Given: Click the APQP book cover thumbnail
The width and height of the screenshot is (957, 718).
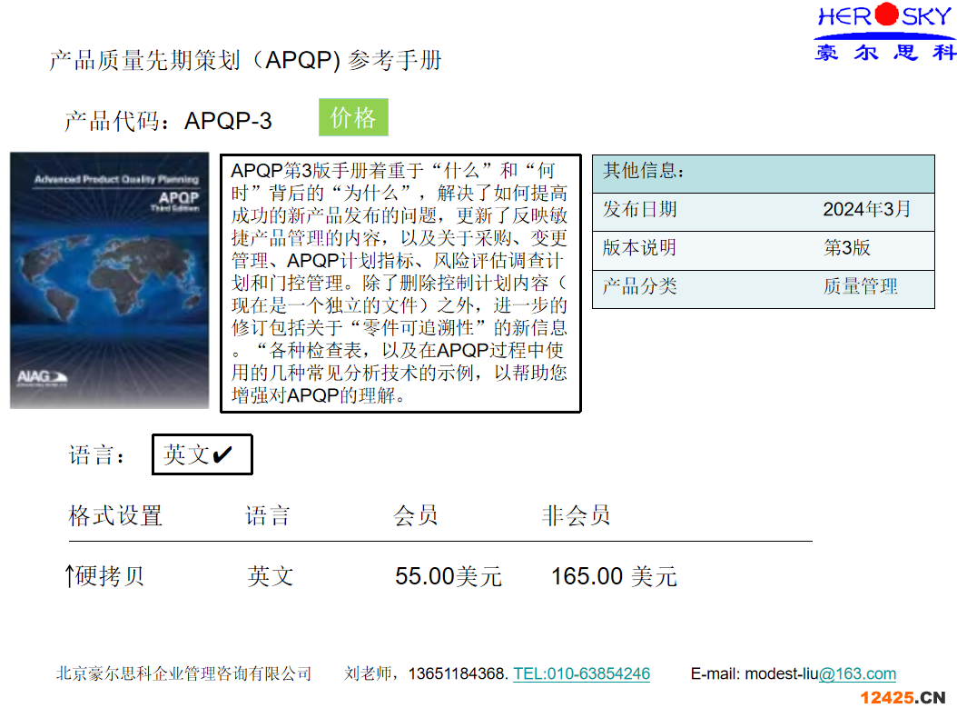Looking at the screenshot, I should [x=110, y=281].
